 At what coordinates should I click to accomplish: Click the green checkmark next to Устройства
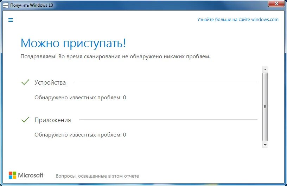pyautogui.click(x=25, y=82)
